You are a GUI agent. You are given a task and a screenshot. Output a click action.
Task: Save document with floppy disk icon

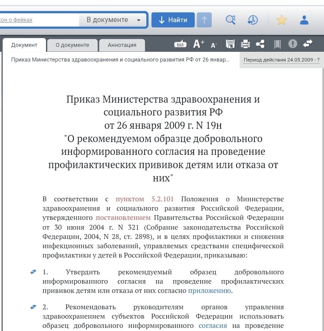pyautogui.click(x=230, y=44)
